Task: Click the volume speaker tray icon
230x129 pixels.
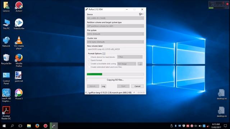Action: pyautogui.click(x=195, y=126)
